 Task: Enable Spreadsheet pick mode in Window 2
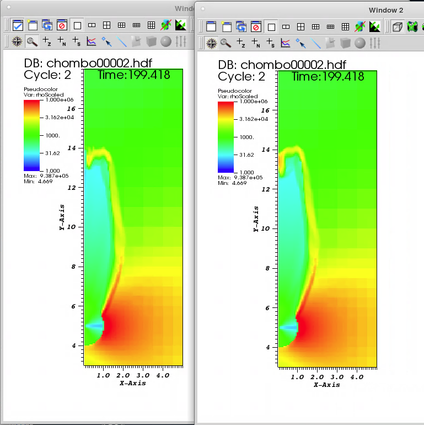click(x=271, y=43)
